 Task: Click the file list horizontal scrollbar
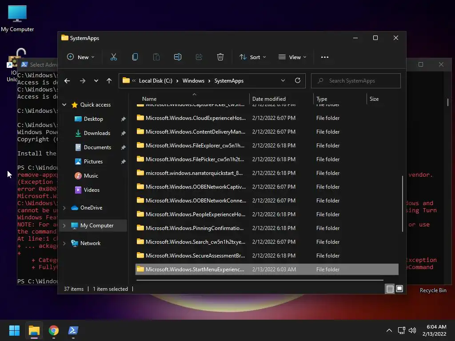coord(259,280)
